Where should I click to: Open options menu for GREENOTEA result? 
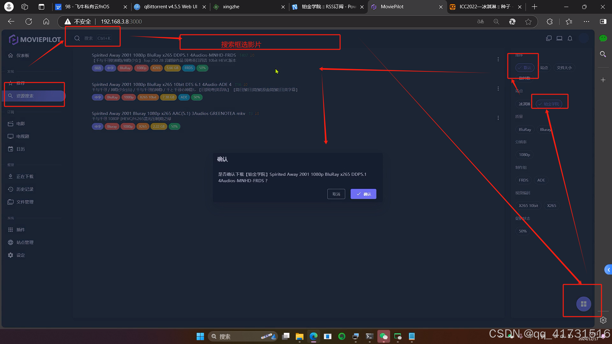pyautogui.click(x=498, y=118)
